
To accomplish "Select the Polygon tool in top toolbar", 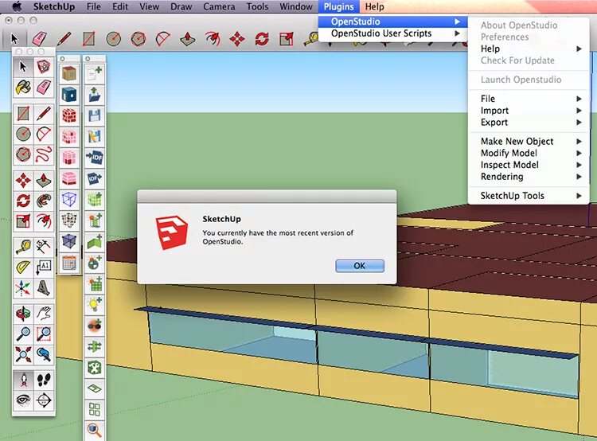I will point(139,38).
